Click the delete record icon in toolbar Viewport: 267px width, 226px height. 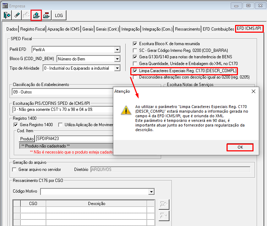click(x=46, y=15)
